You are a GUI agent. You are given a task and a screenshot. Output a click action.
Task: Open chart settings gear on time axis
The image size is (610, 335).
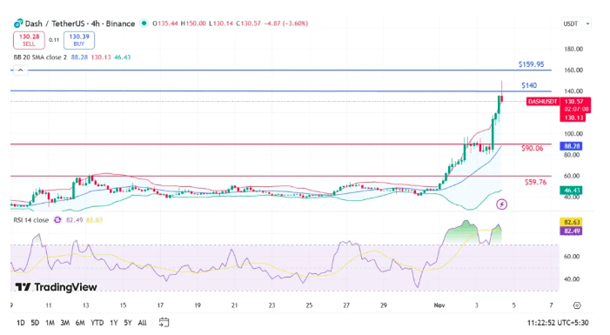click(x=577, y=305)
